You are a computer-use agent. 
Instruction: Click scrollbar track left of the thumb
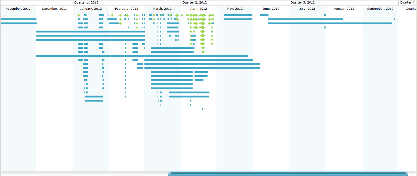click(84, 173)
